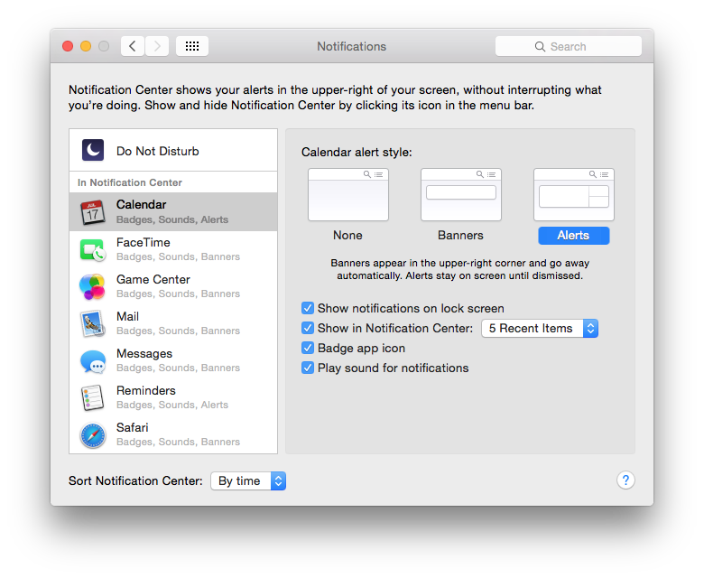Screen dimensions: 704x578
Task: Open help with question mark button
Action: pos(625,480)
